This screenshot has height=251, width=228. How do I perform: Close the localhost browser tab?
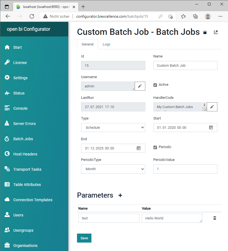pyautogui.click(x=74, y=7)
